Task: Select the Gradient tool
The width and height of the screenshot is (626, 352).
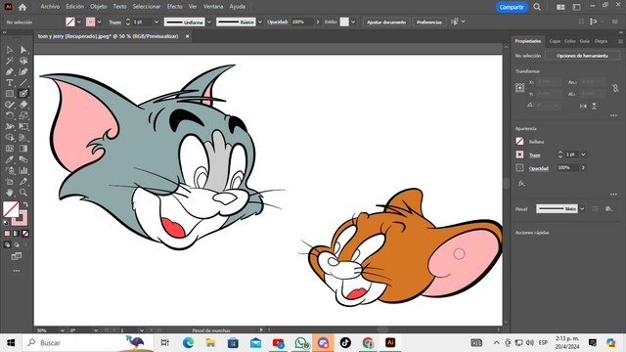Action: [23, 149]
